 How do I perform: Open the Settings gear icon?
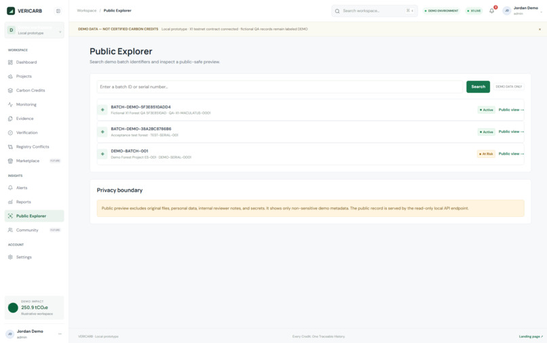click(x=10, y=258)
